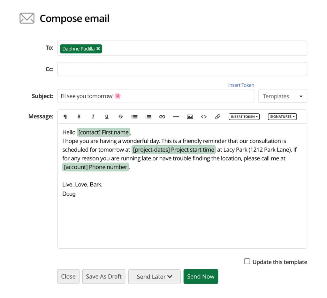Apply strikethrough formatting
This screenshot has height=298, width=327.
(x=121, y=117)
